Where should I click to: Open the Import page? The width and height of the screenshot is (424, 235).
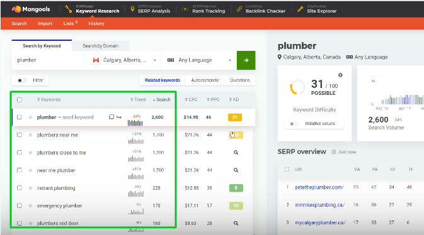click(x=45, y=23)
